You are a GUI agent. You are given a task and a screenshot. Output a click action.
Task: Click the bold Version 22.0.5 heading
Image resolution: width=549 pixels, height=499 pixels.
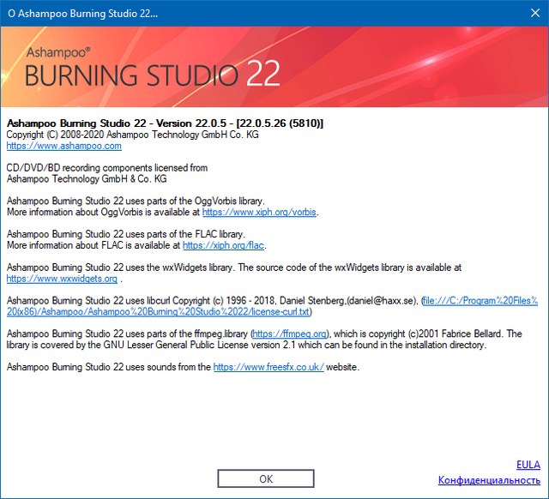[x=165, y=123]
